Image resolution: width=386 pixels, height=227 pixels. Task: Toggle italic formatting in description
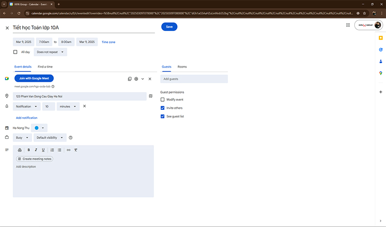click(36, 150)
